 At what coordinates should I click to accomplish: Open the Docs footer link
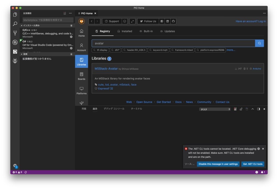point(178,102)
